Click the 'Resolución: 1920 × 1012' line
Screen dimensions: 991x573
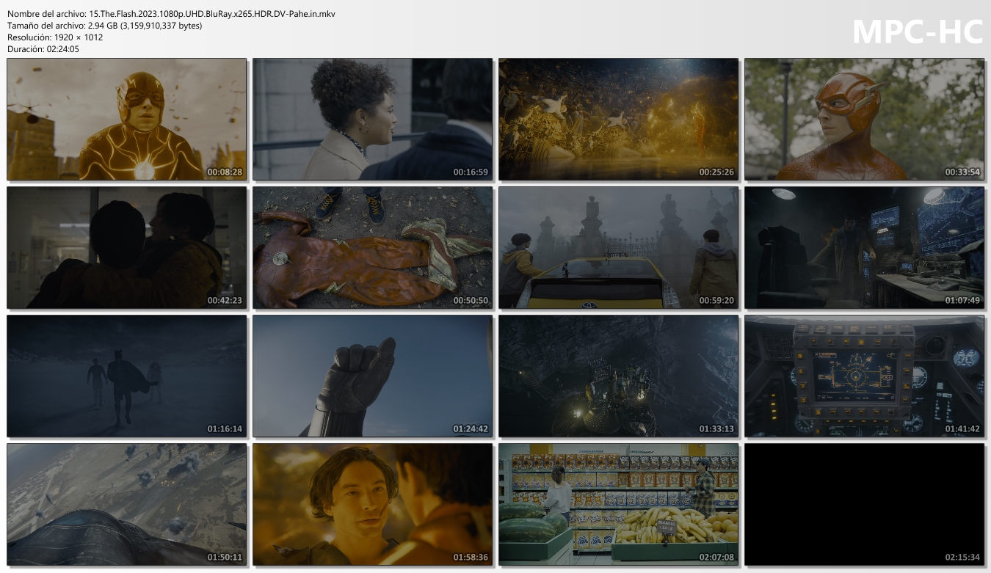[55, 37]
